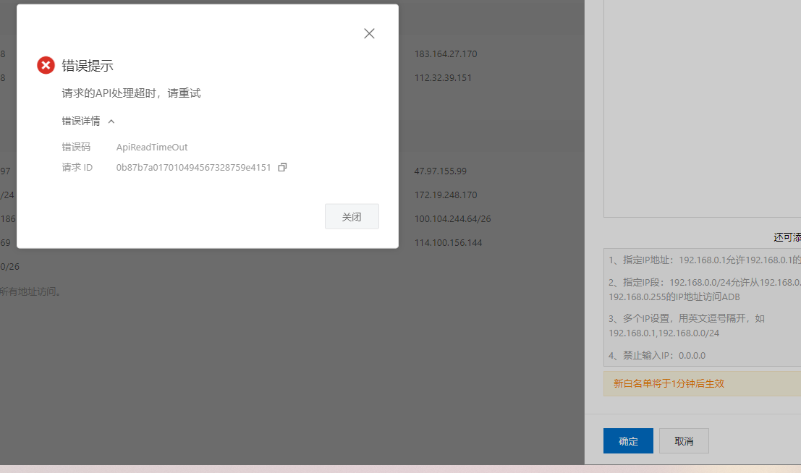Click inside the whitelist IP text area
This screenshot has width=801, height=473.
pos(702,108)
